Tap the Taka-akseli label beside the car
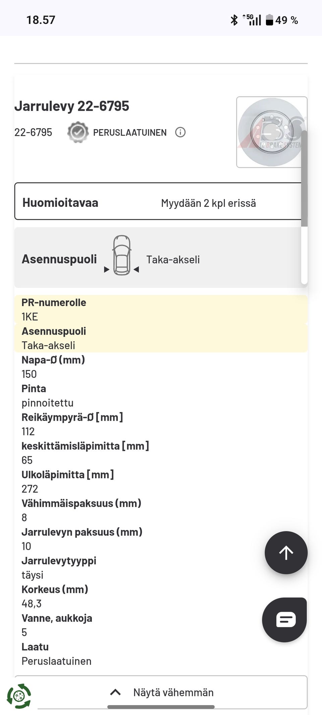The image size is (322, 715). click(x=173, y=259)
